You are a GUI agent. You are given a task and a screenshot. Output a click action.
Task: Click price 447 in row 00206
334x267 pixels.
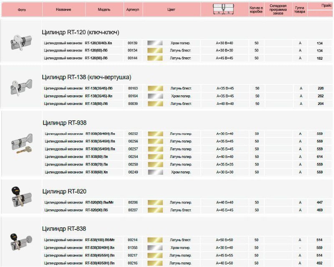[x=320, y=202]
